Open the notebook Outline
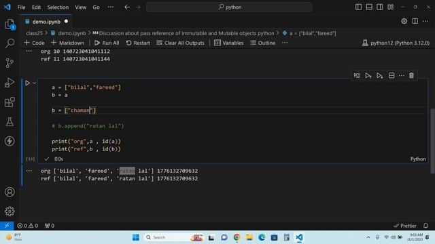The image size is (435, 244). click(x=263, y=43)
